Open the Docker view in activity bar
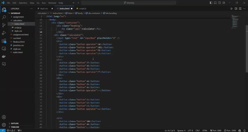 (4, 56)
